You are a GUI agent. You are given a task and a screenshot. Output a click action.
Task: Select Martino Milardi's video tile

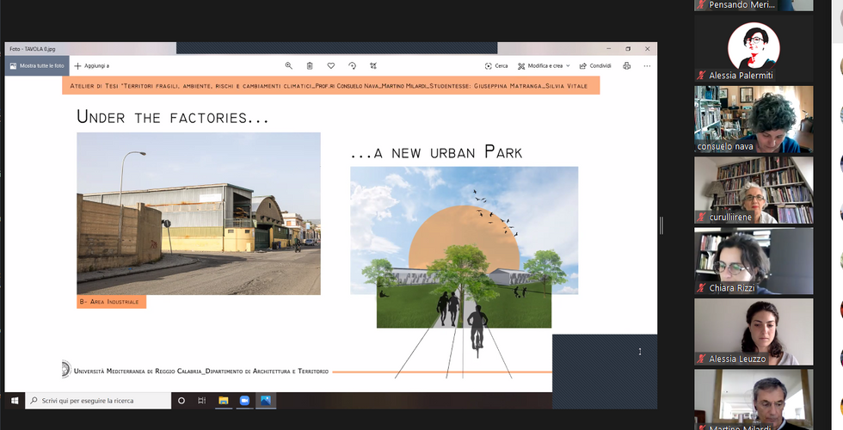754,399
